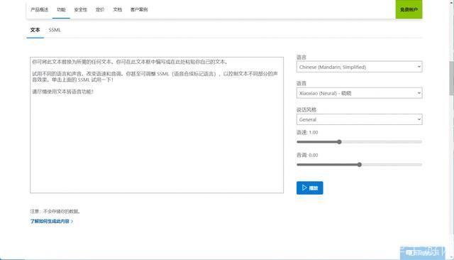Open the 产品概述 navigation tab
The image size is (454, 260).
(40, 9)
